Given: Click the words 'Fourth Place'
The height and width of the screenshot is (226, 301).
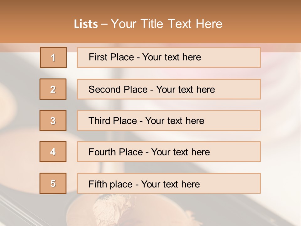Looking at the screenshot, I should [x=115, y=152].
